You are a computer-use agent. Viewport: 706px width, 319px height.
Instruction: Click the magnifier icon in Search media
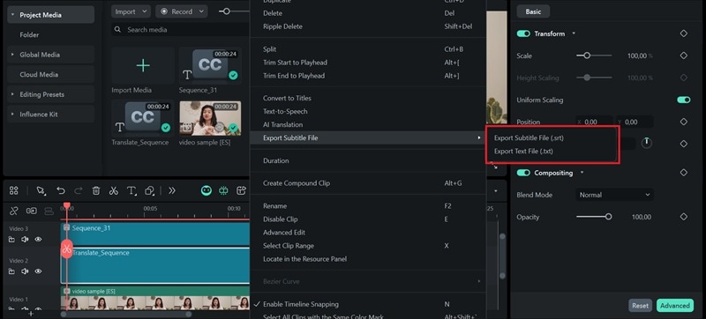click(x=117, y=30)
